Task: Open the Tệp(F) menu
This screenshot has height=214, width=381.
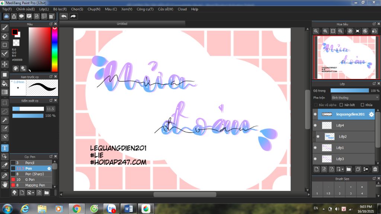Action: point(7,9)
